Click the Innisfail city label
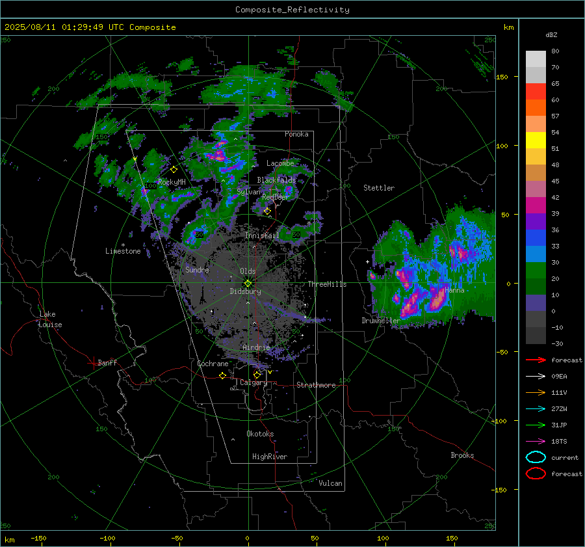 click(262, 235)
